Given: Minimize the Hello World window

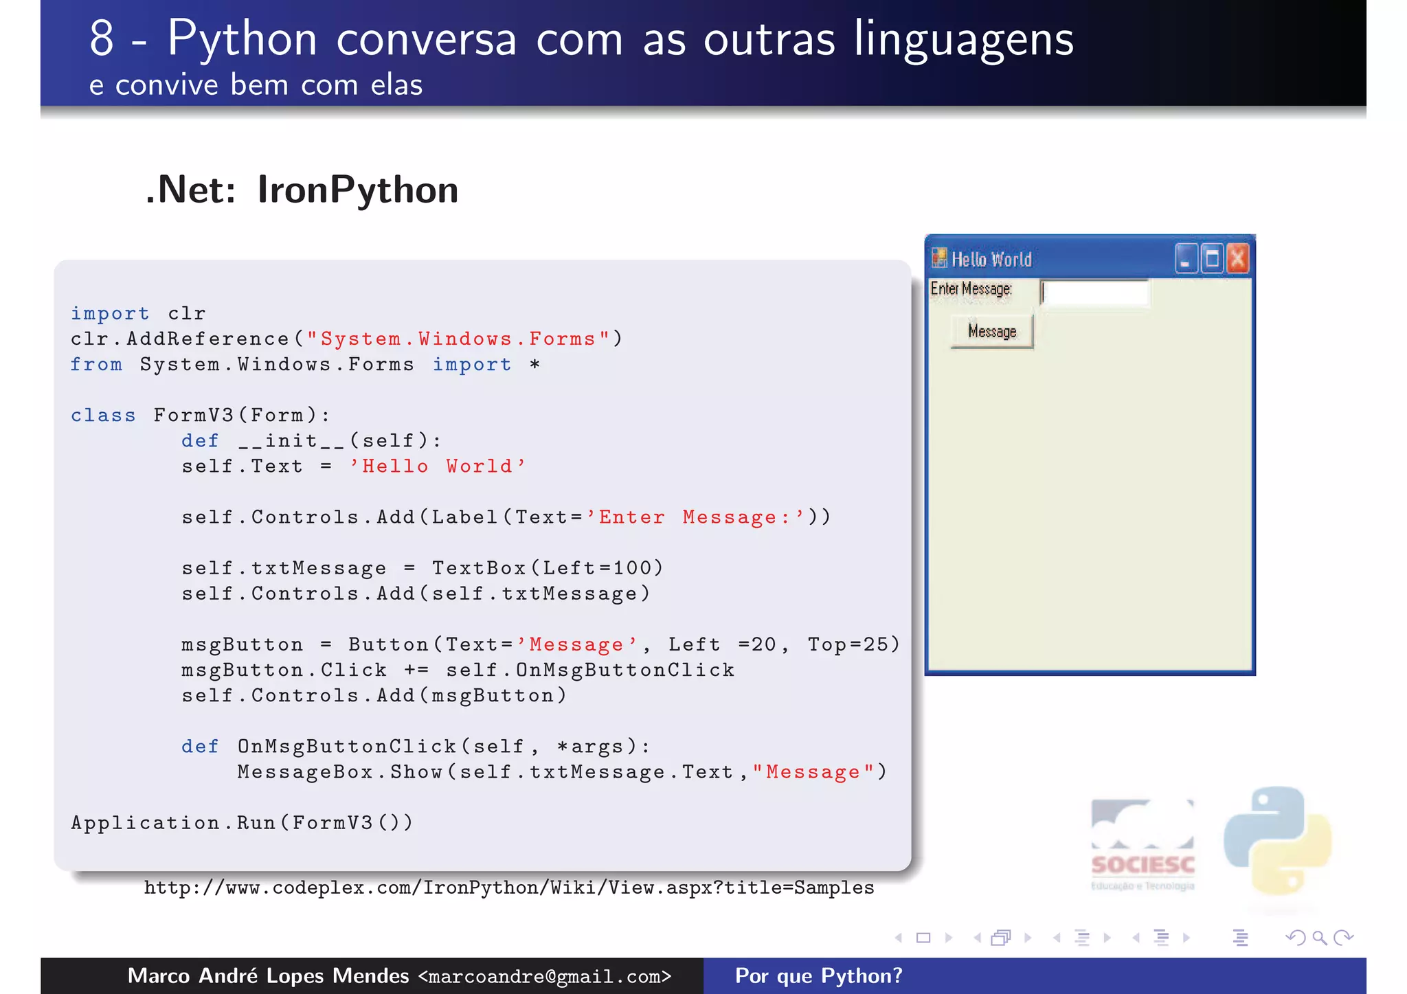Looking at the screenshot, I should point(1186,259).
